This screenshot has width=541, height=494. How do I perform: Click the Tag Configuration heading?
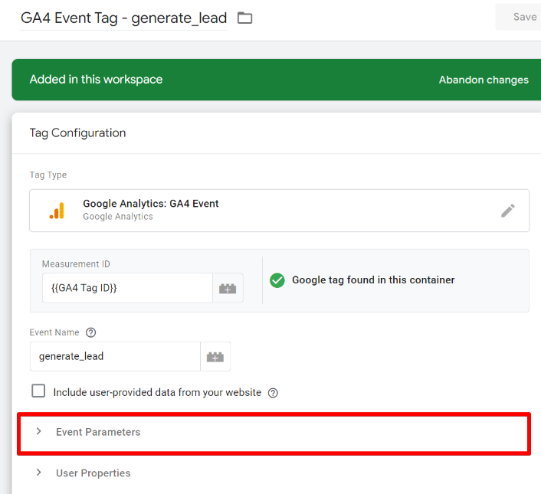pyautogui.click(x=77, y=133)
